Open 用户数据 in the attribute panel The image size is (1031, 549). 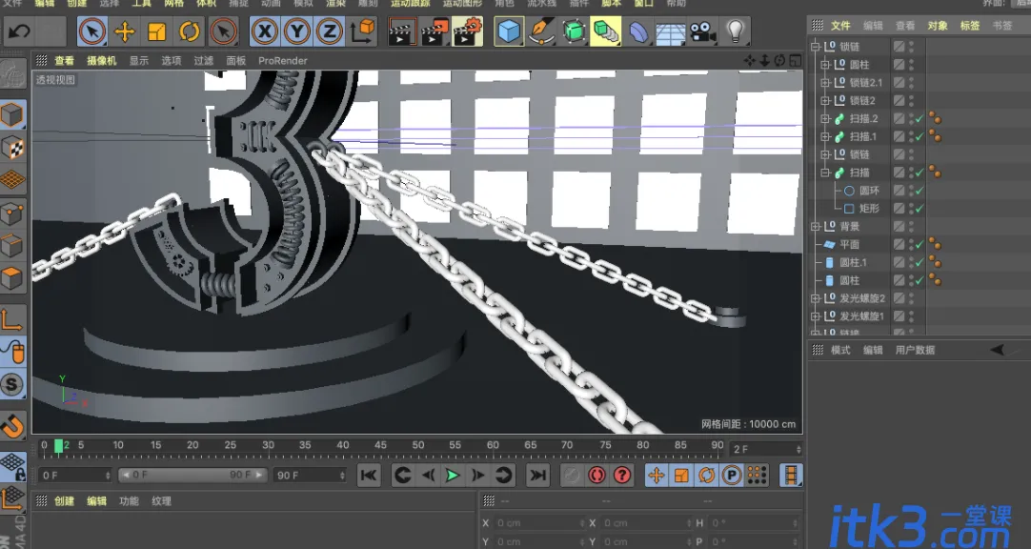coord(915,350)
